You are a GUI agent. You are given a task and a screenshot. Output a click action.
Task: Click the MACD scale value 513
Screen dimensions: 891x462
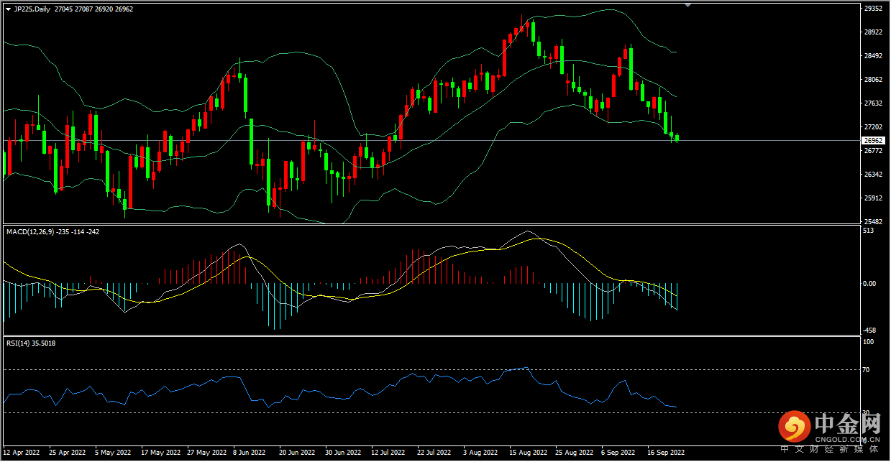pos(869,231)
